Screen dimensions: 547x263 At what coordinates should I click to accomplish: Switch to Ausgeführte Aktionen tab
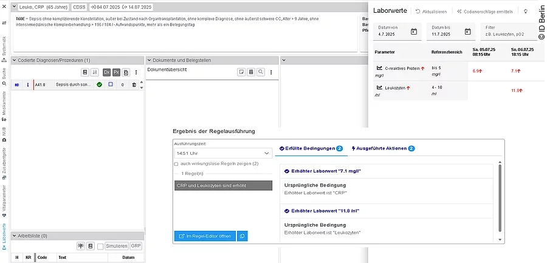383,148
